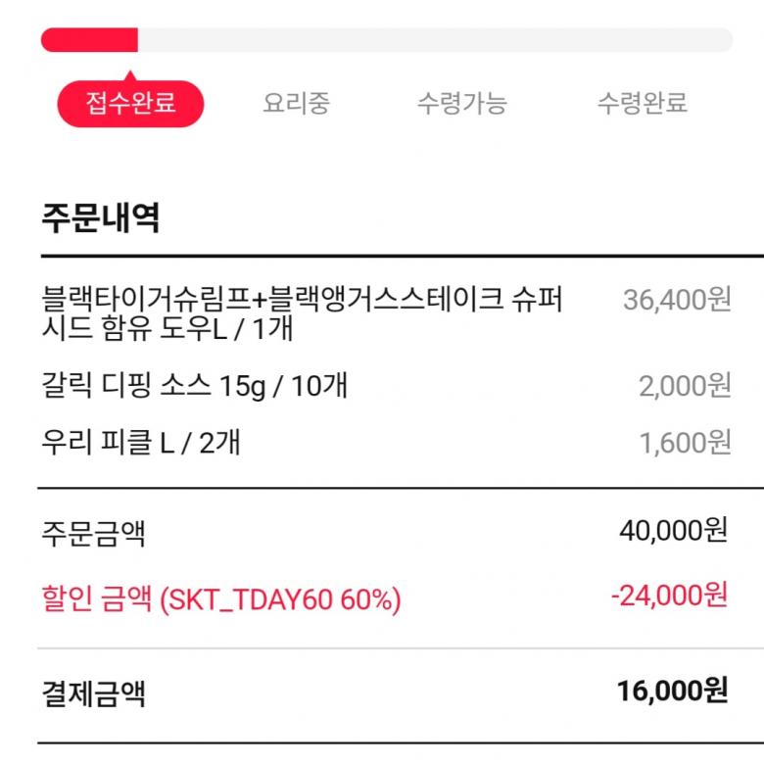Viewport: 764px width, 764px height.
Task: Click the pointer notch above 접수완료
Action: 130,73
